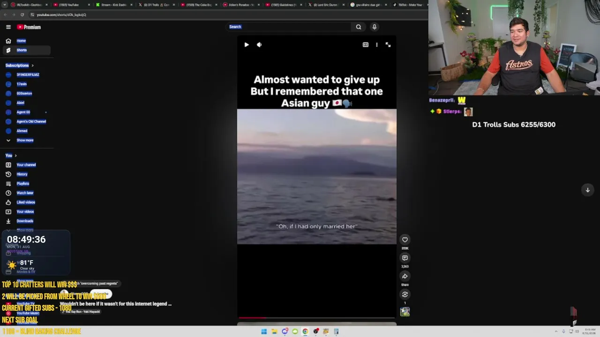The height and width of the screenshot is (337, 600).
Task: Open the Short's three-dot more options
Action: (377, 45)
